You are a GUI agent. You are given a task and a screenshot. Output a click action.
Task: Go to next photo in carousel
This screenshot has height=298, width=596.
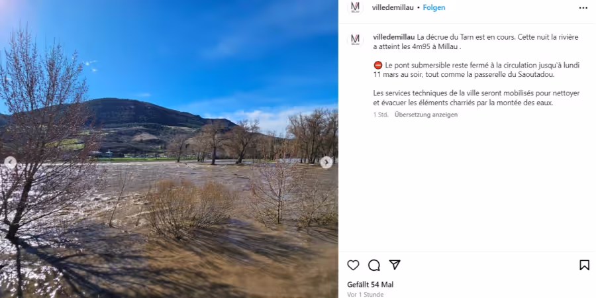[326, 162]
